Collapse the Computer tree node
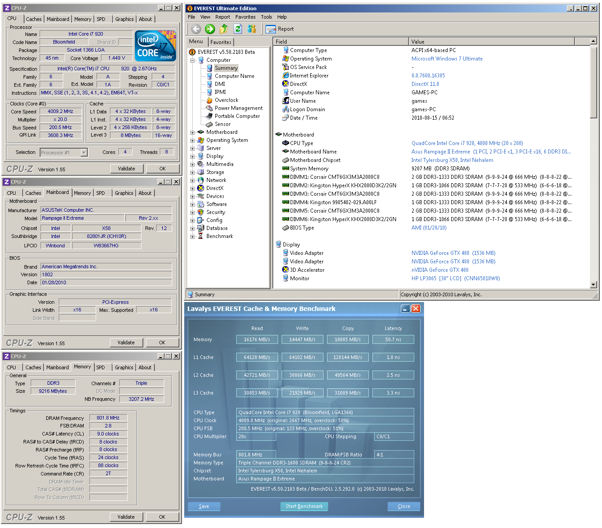This screenshot has height=528, width=602. click(193, 60)
